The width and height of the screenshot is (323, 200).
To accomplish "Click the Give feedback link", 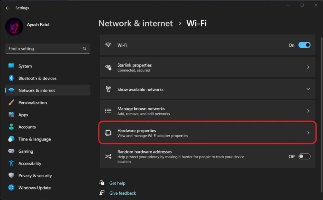I will 122,193.
